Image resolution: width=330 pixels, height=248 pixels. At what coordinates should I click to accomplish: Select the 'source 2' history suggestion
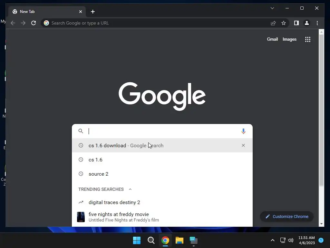[x=162, y=174]
